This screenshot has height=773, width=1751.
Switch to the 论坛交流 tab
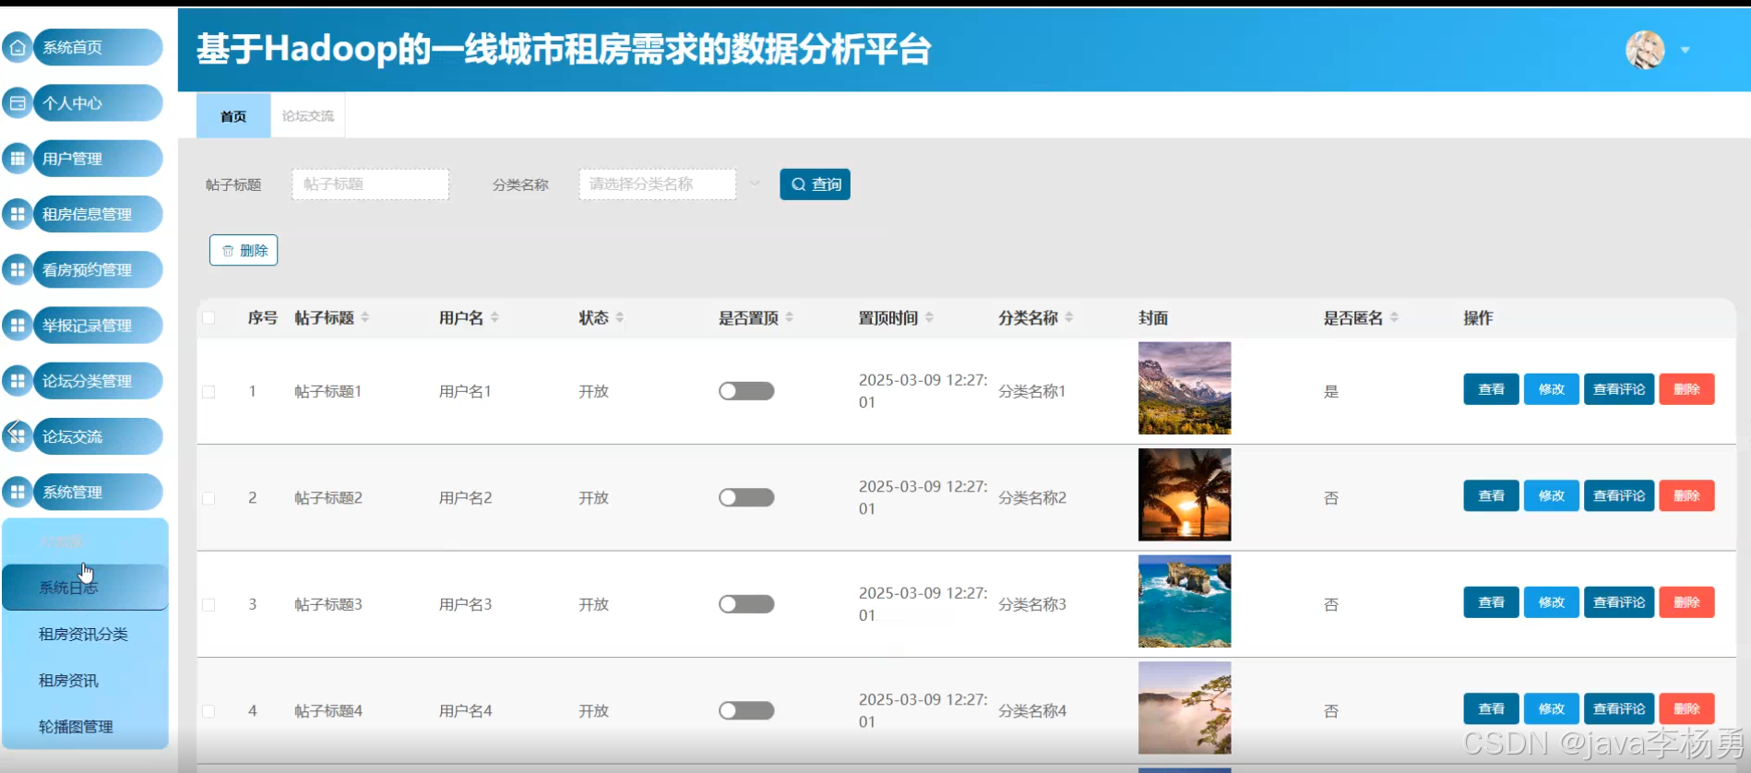[308, 116]
